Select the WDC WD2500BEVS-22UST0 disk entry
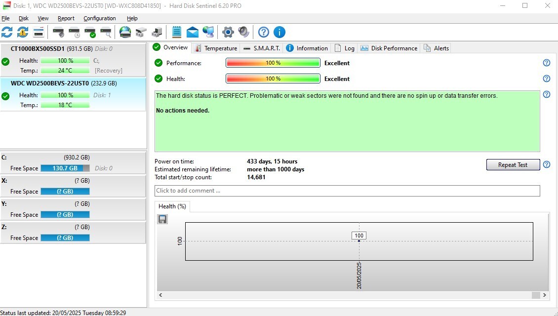Image resolution: width=558 pixels, height=316 pixels. click(x=73, y=94)
